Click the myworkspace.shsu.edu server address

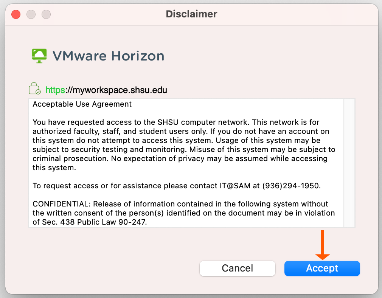[x=116, y=90]
